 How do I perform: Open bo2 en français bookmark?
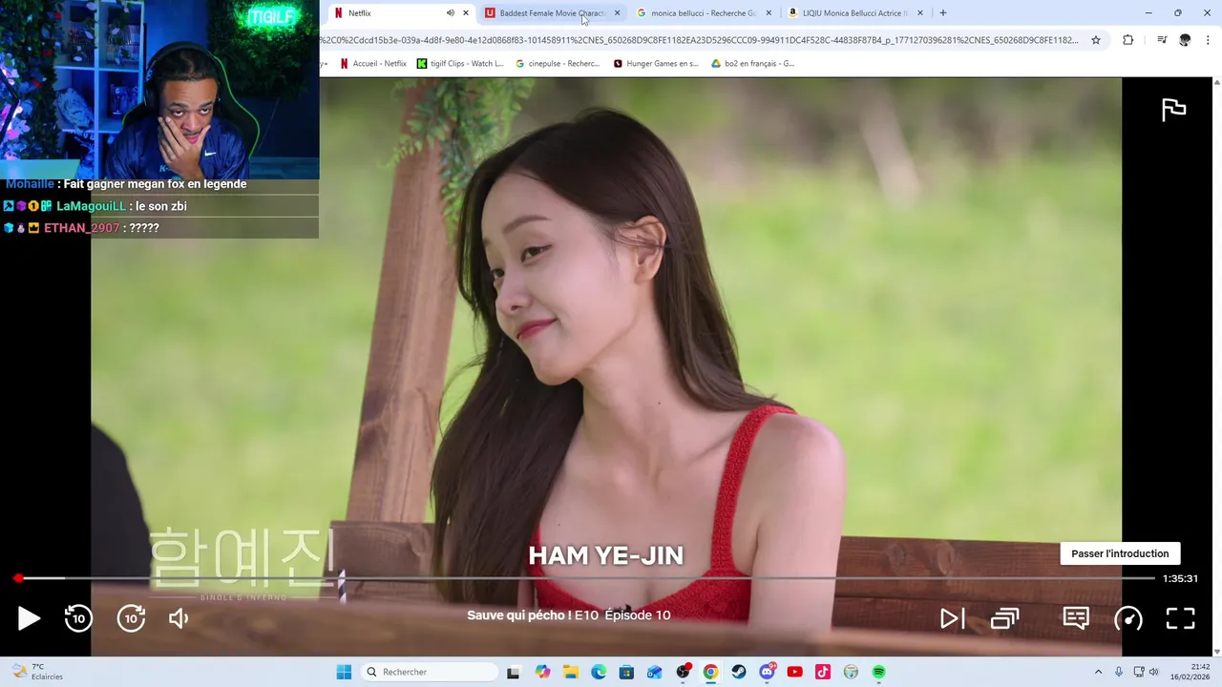click(753, 64)
